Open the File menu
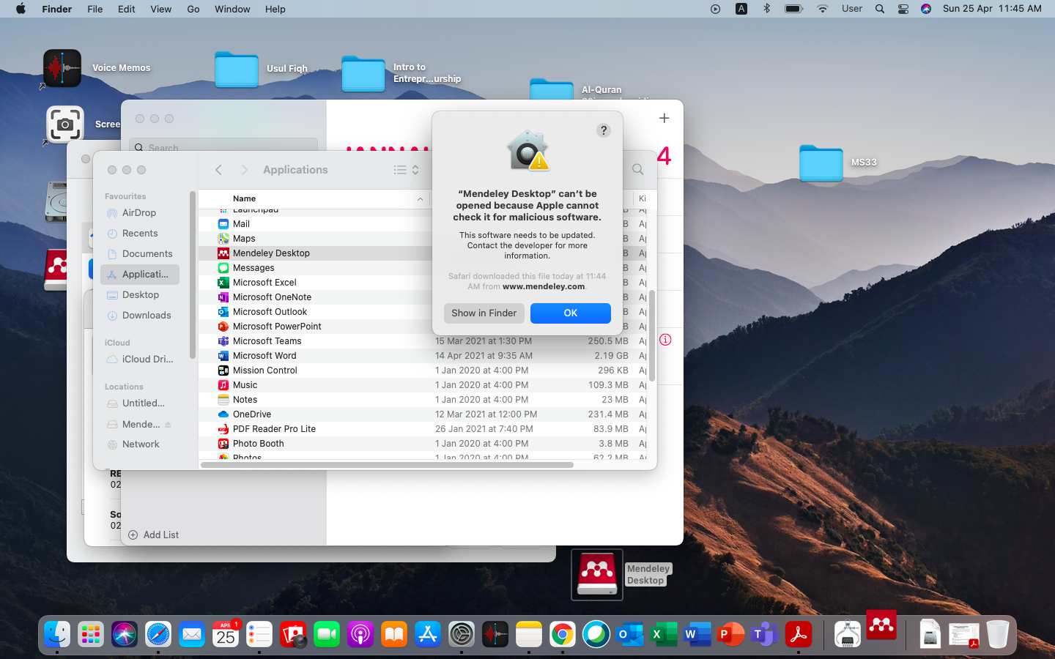The width and height of the screenshot is (1055, 659). pyautogui.click(x=95, y=9)
